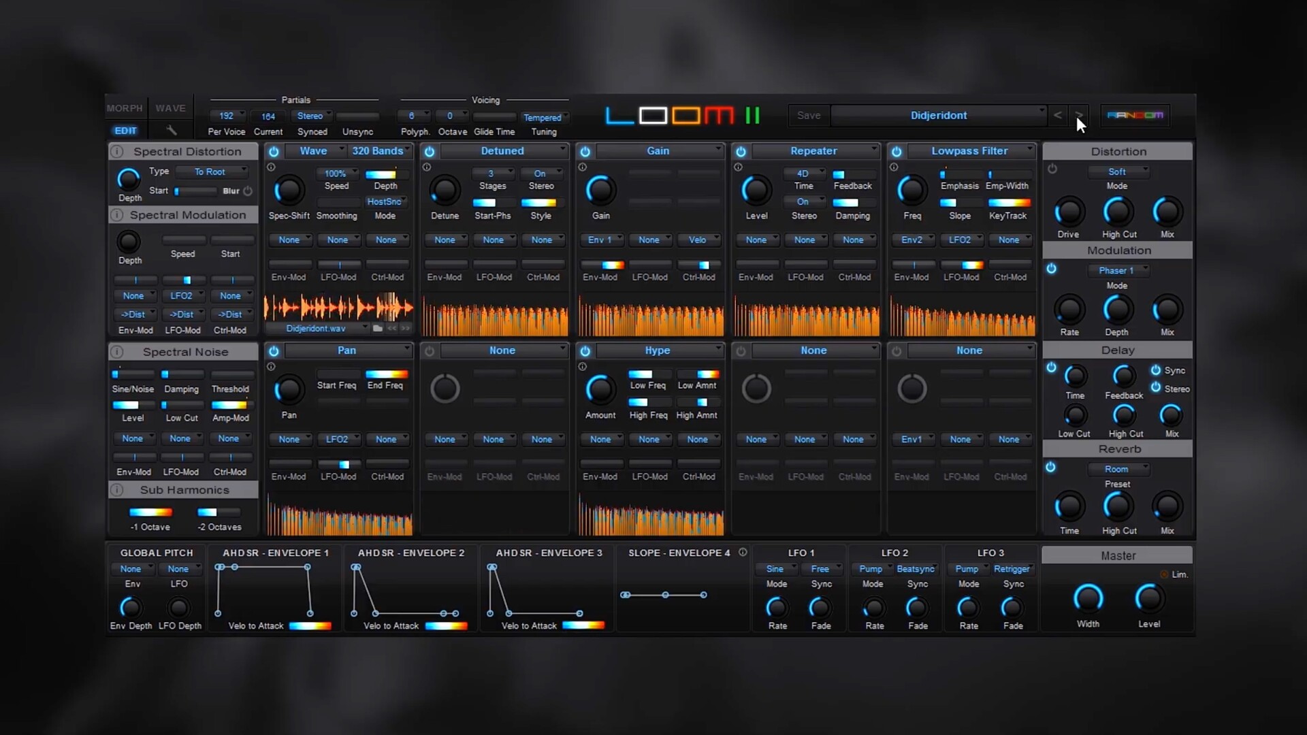Screen dimensions: 1307x735
Task: Open the folder icon beside Didjeridont.wav
Action: click(x=378, y=328)
